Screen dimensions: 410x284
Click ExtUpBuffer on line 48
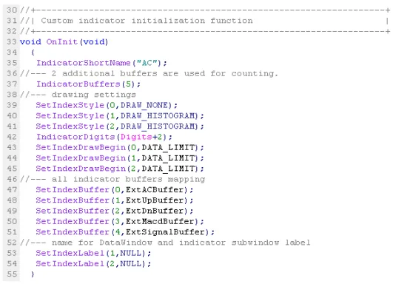pyautogui.click(x=155, y=200)
